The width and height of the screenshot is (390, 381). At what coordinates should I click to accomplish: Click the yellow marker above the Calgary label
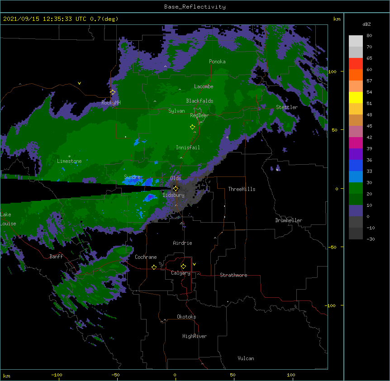pos(183,267)
